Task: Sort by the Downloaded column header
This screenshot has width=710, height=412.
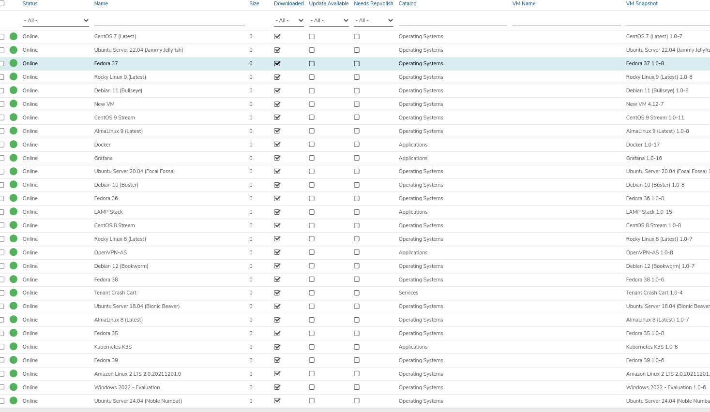Action: coord(289,3)
